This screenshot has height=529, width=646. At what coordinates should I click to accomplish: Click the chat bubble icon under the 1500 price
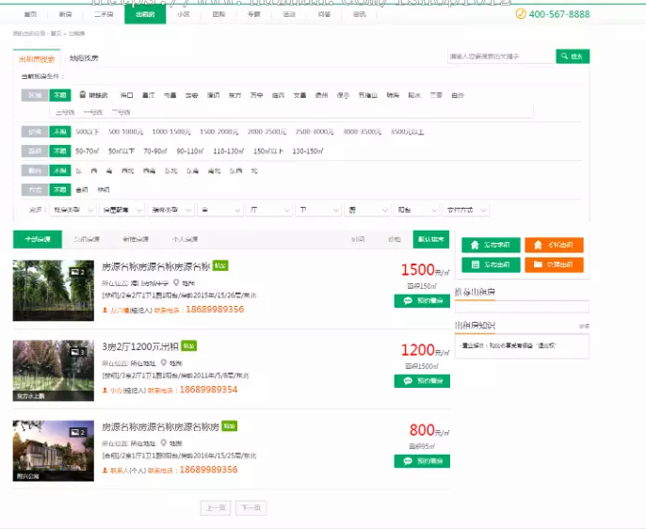point(408,301)
